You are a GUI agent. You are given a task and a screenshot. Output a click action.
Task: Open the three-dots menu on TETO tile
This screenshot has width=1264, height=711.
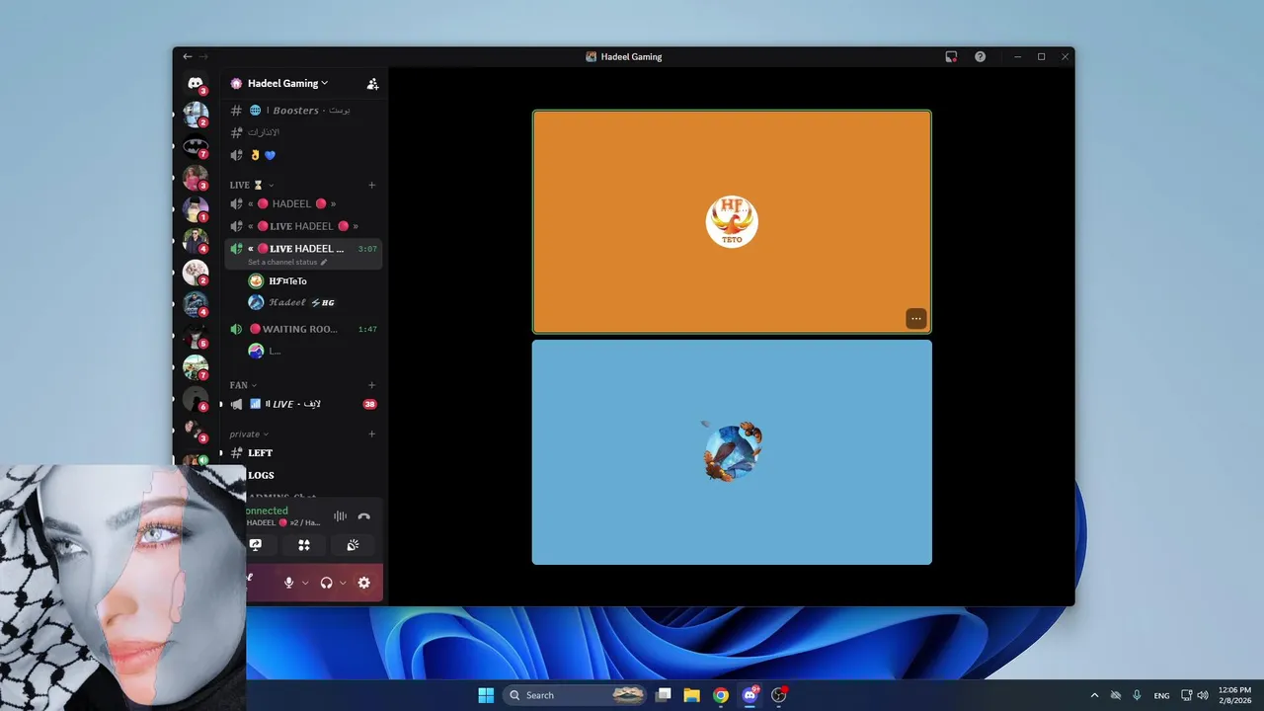[915, 318]
